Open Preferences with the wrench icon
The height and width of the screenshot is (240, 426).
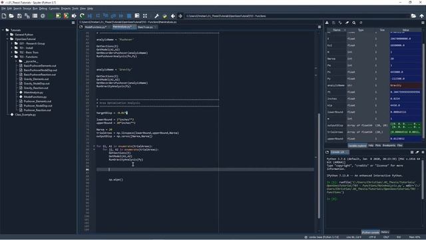(157, 16)
